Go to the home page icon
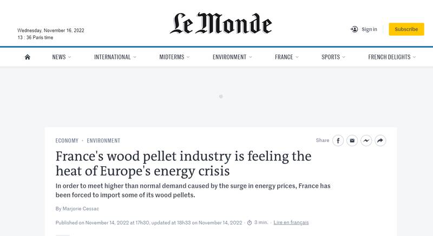This screenshot has height=236, width=433. pos(28,57)
